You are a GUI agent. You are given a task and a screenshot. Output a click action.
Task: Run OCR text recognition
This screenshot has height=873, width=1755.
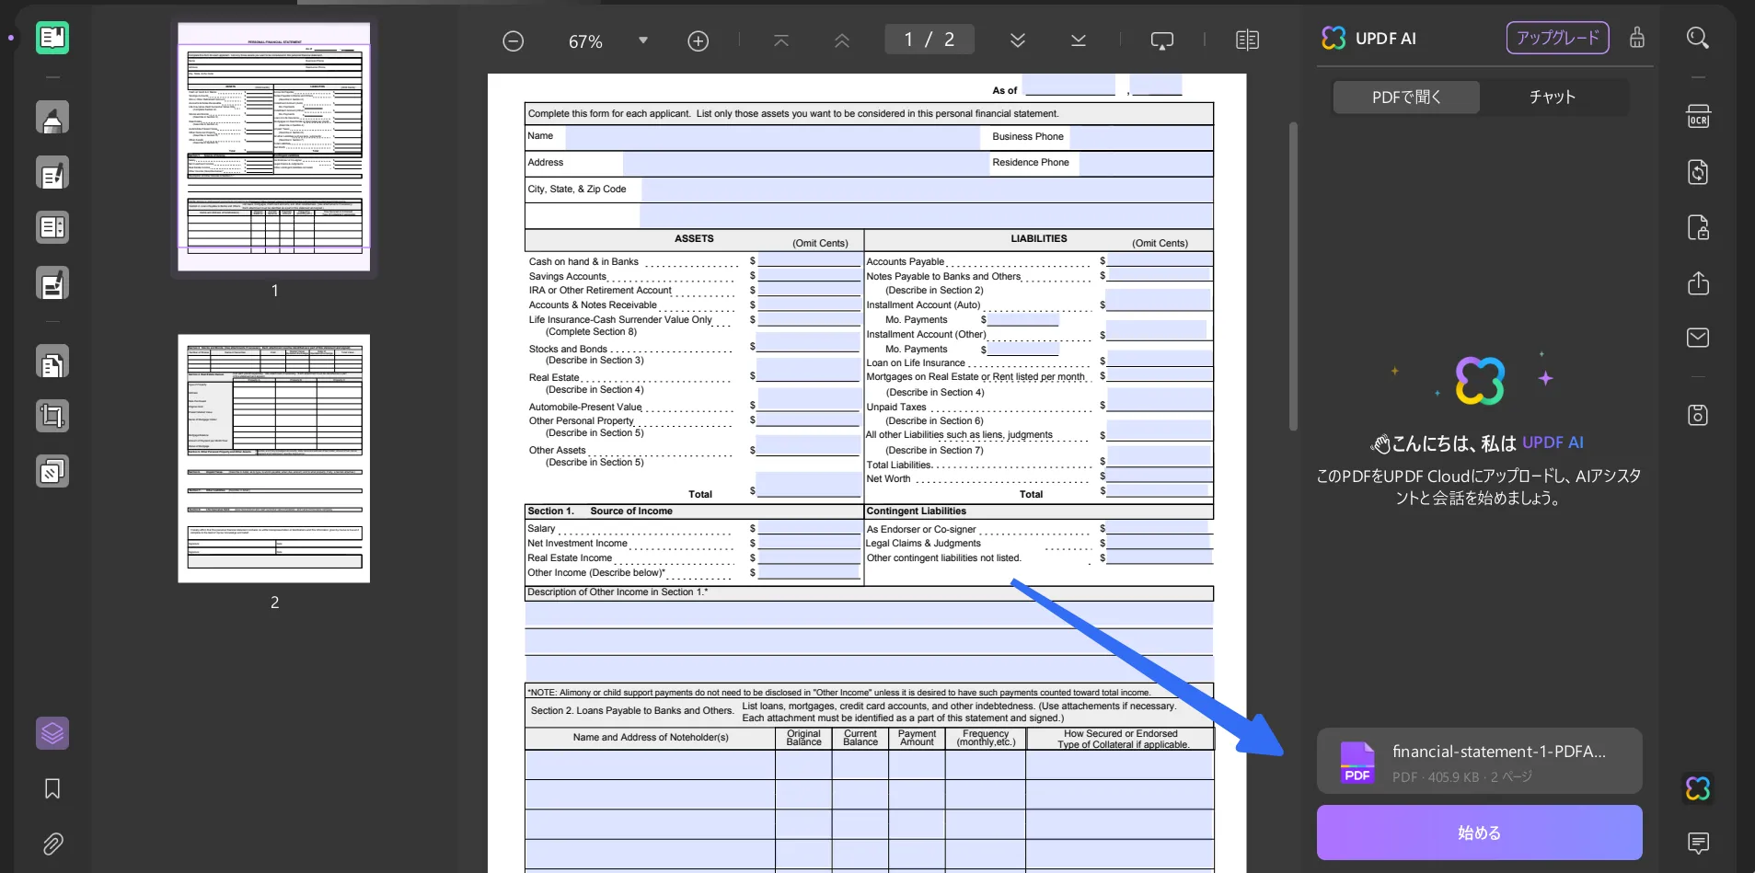pyautogui.click(x=1698, y=117)
